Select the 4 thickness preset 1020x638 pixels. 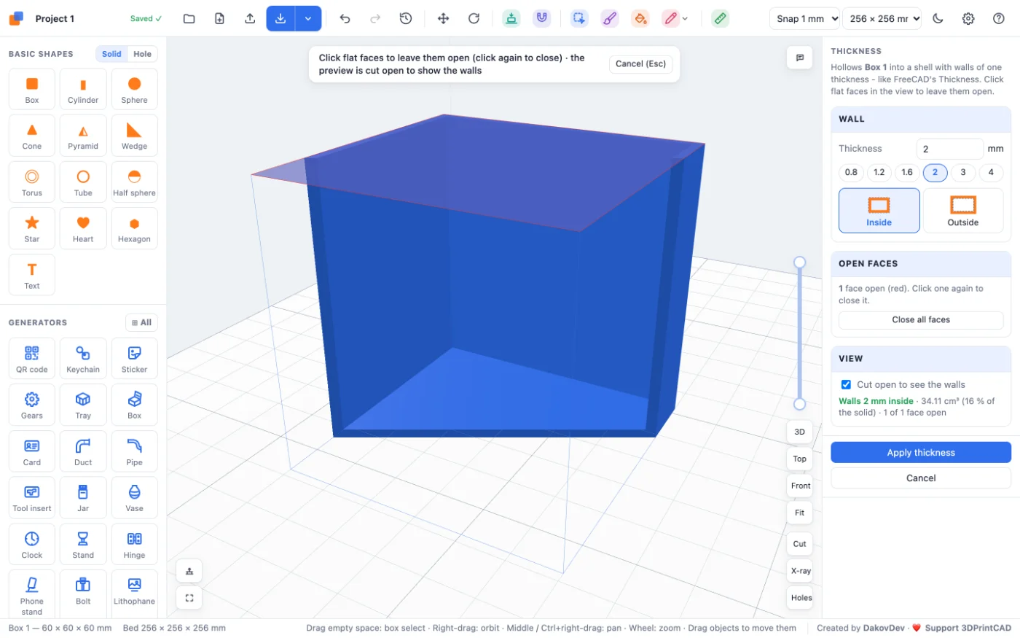click(991, 173)
